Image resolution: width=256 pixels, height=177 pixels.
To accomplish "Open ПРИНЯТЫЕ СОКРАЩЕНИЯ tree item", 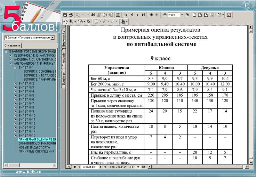I will click(x=36, y=151).
